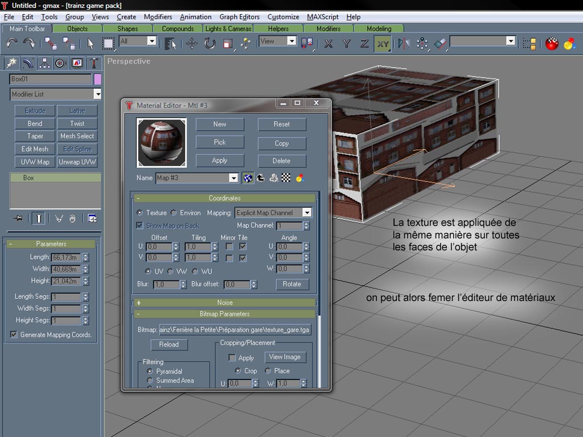This screenshot has width=583, height=437.
Task: Expand the Mapping type dropdown
Action: point(306,213)
